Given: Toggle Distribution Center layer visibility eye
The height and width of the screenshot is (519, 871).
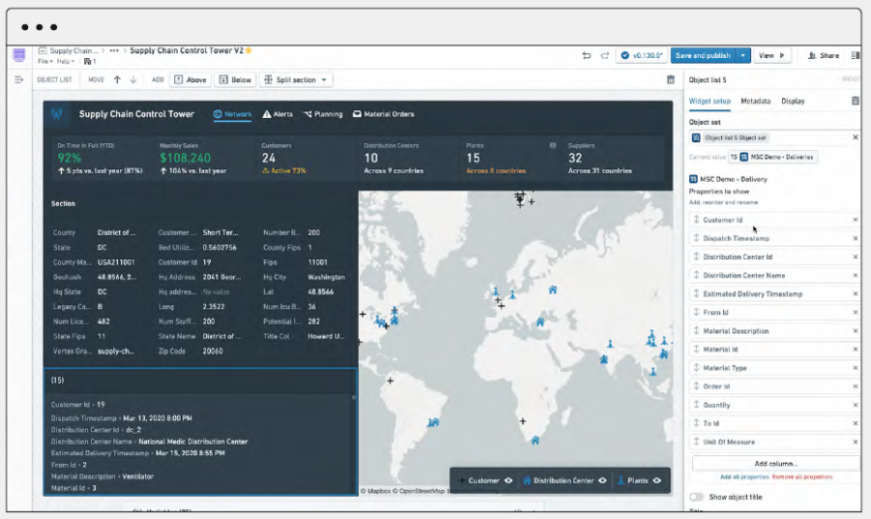Looking at the screenshot, I should tap(602, 480).
